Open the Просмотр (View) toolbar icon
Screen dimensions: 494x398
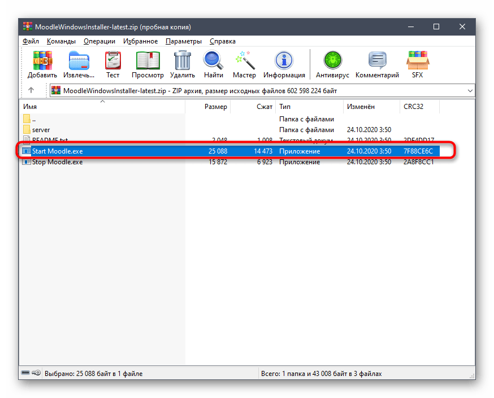[x=148, y=61]
